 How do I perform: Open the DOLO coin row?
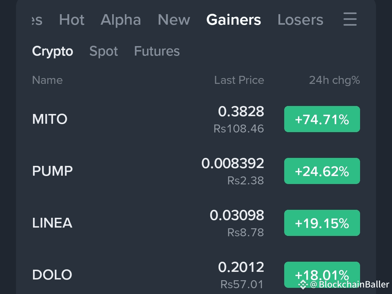coord(196,275)
